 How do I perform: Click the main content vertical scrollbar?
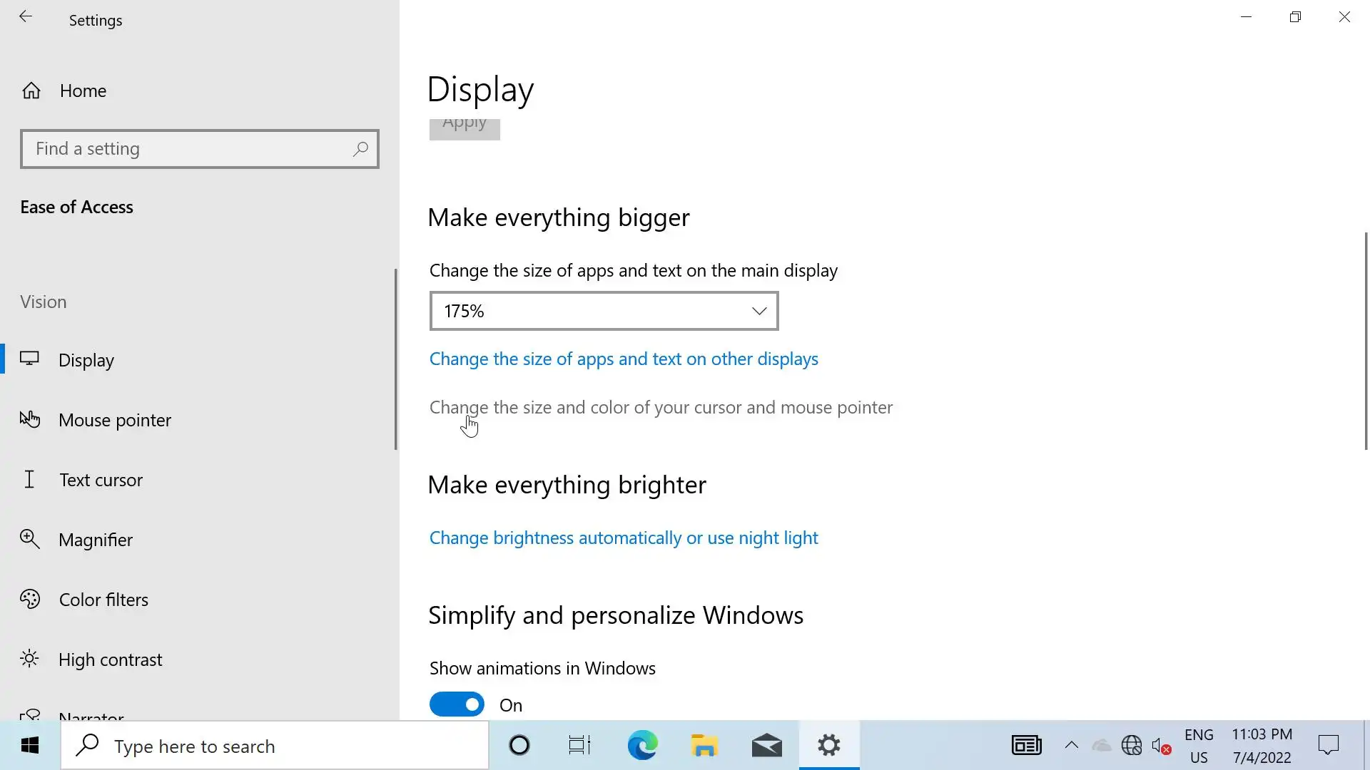click(1366, 341)
